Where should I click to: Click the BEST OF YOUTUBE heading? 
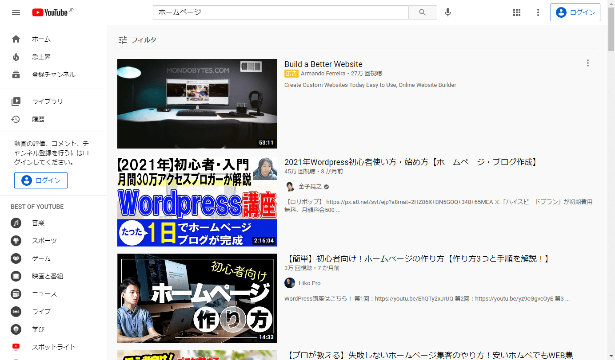tap(37, 207)
